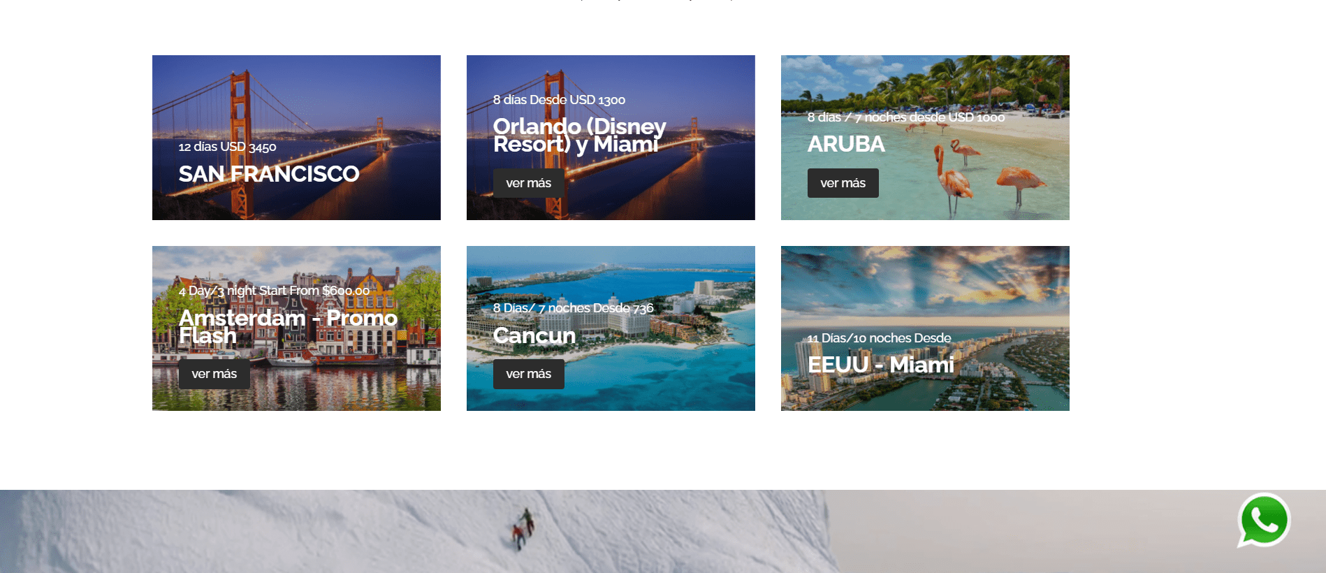
Task: Click the "11 Días/10 noches Desde" text
Action: coord(880,338)
